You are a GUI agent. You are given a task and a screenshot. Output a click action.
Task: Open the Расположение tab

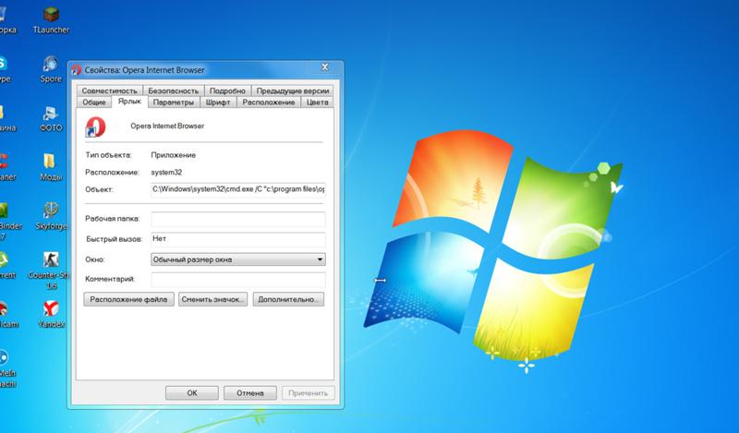pos(269,102)
